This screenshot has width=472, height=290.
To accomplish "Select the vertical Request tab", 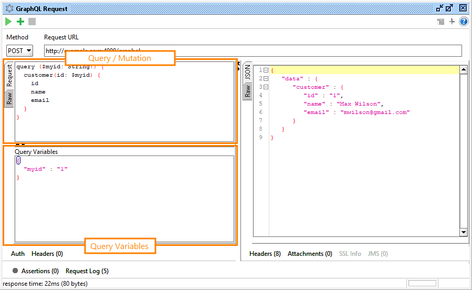I will (x=9, y=75).
